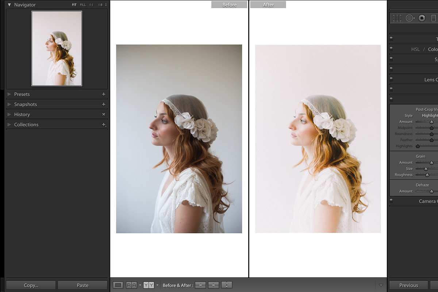Screen dimensions: 438x292
Task: Click the Reference view R|A icon
Action: (131, 285)
